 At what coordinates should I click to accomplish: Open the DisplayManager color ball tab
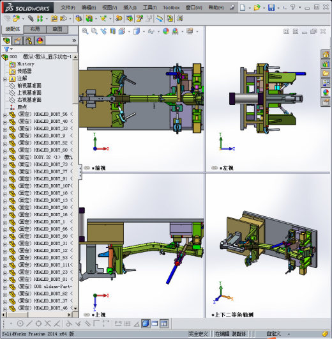pos(40,41)
